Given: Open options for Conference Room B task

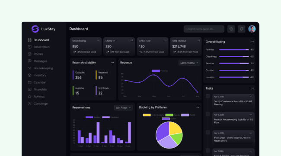Looking at the screenshot, I should [251, 97].
